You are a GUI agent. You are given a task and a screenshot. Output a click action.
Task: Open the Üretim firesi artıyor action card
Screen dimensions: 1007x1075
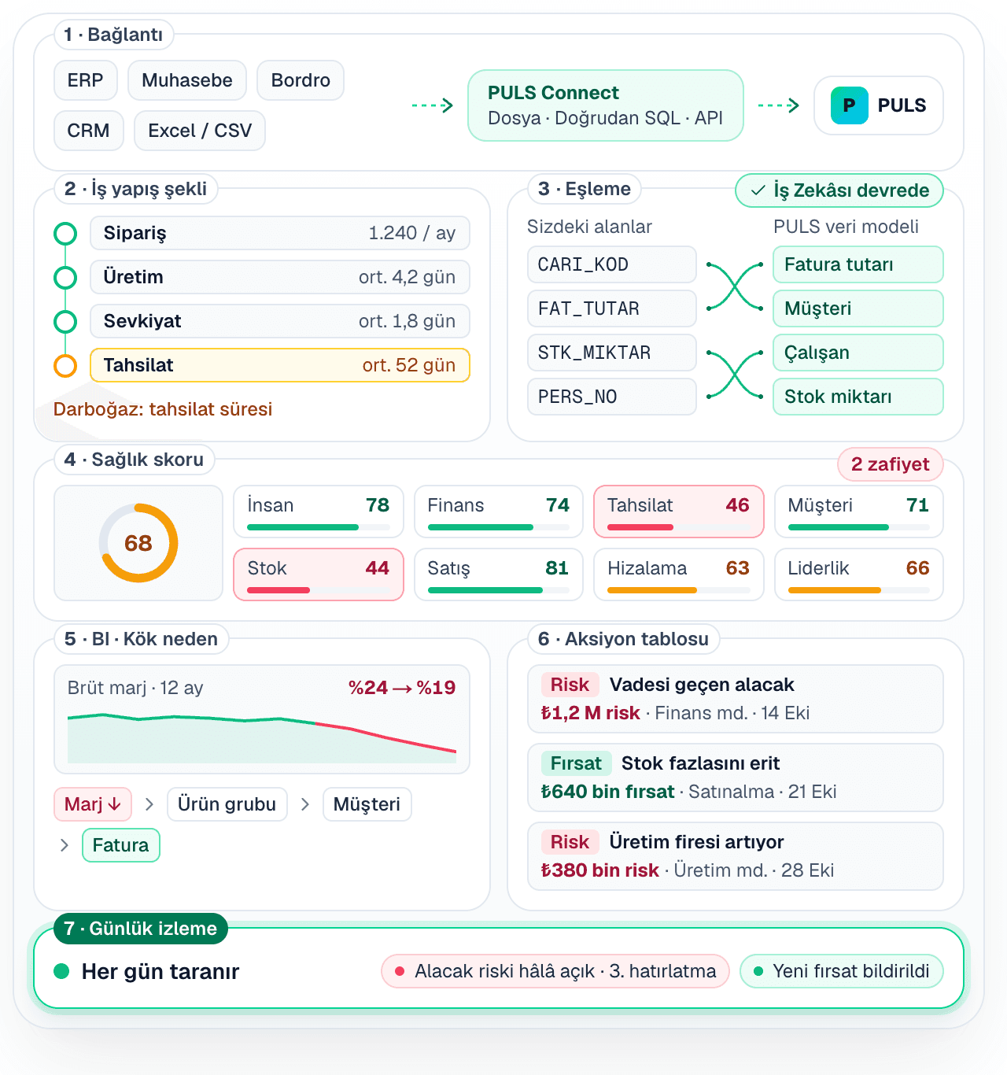coord(736,856)
